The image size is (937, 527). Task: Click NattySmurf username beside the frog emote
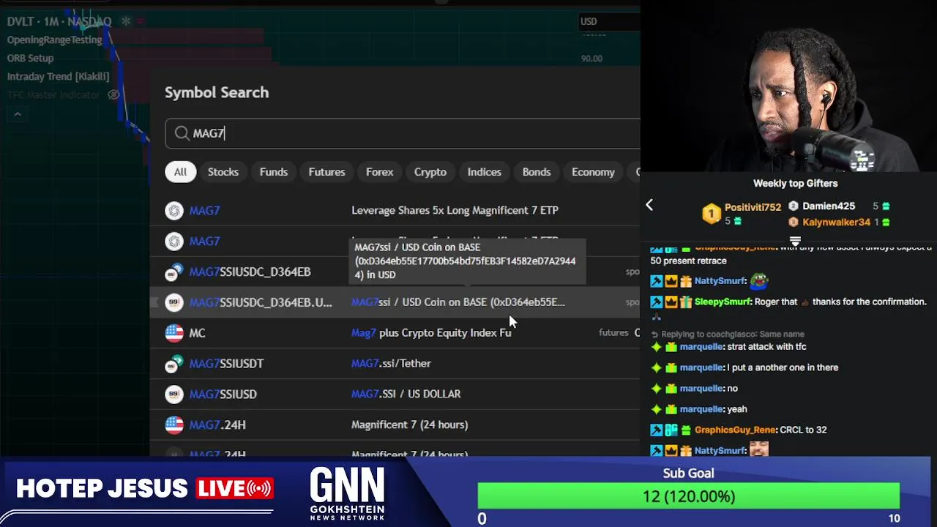click(x=720, y=281)
